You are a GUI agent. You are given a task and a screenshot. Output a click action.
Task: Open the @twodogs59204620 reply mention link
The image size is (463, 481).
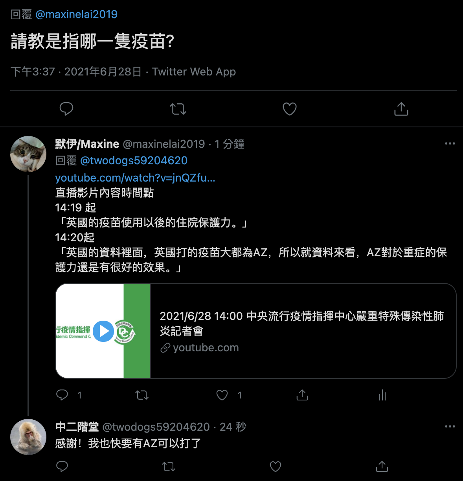134,160
